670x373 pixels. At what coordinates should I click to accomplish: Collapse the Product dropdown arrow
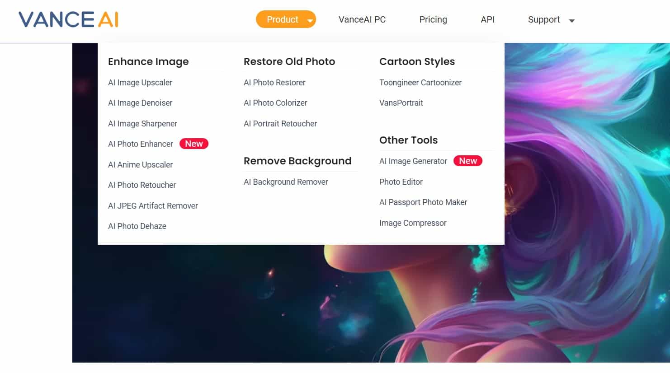[310, 20]
